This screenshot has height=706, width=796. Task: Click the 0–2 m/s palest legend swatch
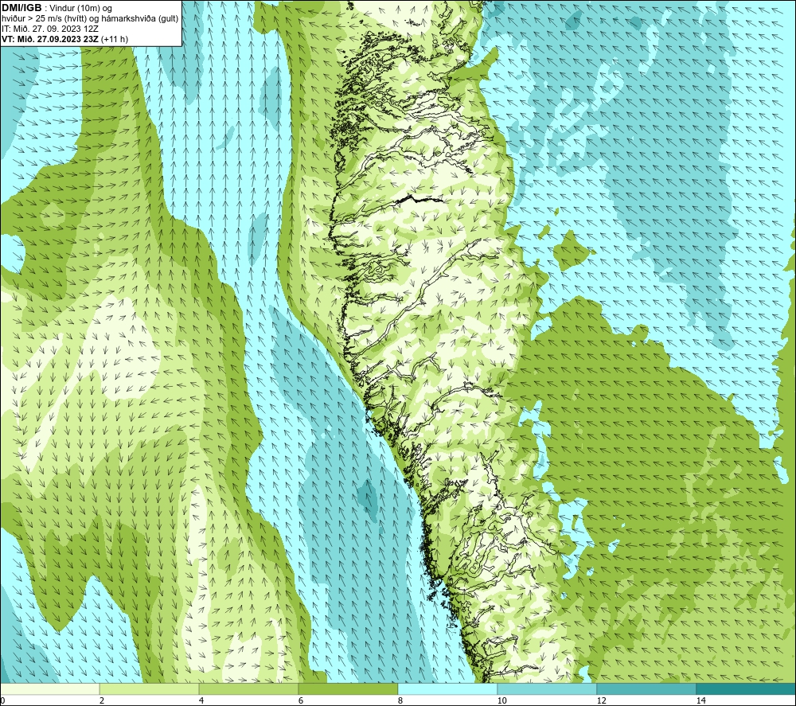coord(49,688)
